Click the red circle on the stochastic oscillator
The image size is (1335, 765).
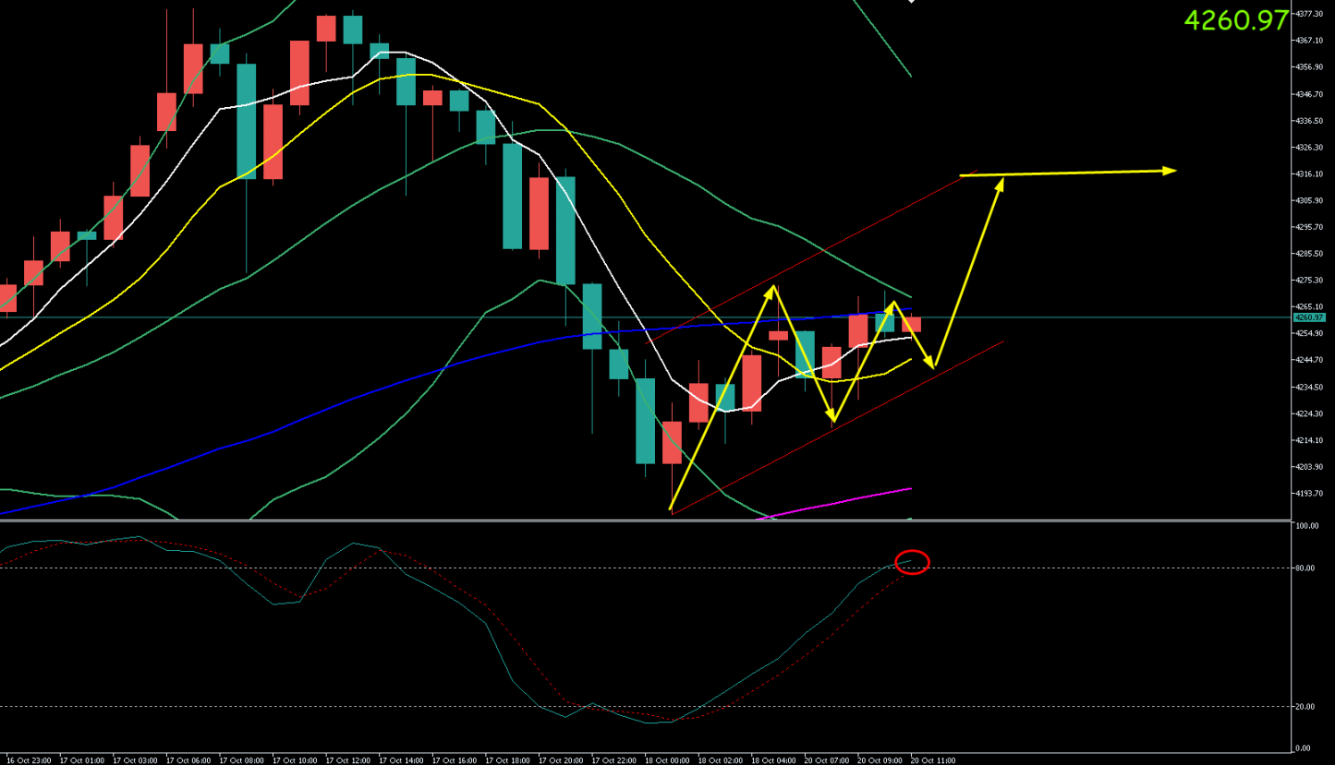click(912, 561)
